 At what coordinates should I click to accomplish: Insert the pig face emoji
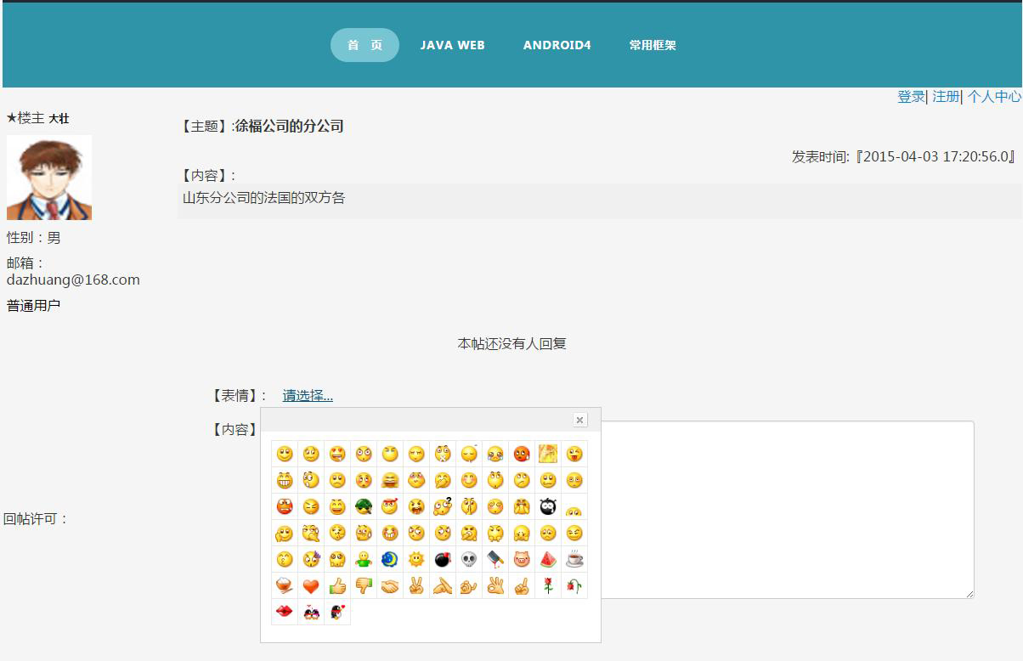522,560
